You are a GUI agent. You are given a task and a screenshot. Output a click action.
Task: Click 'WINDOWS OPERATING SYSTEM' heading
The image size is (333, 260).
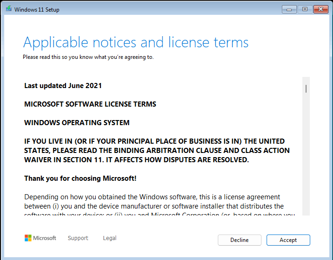[x=77, y=123]
